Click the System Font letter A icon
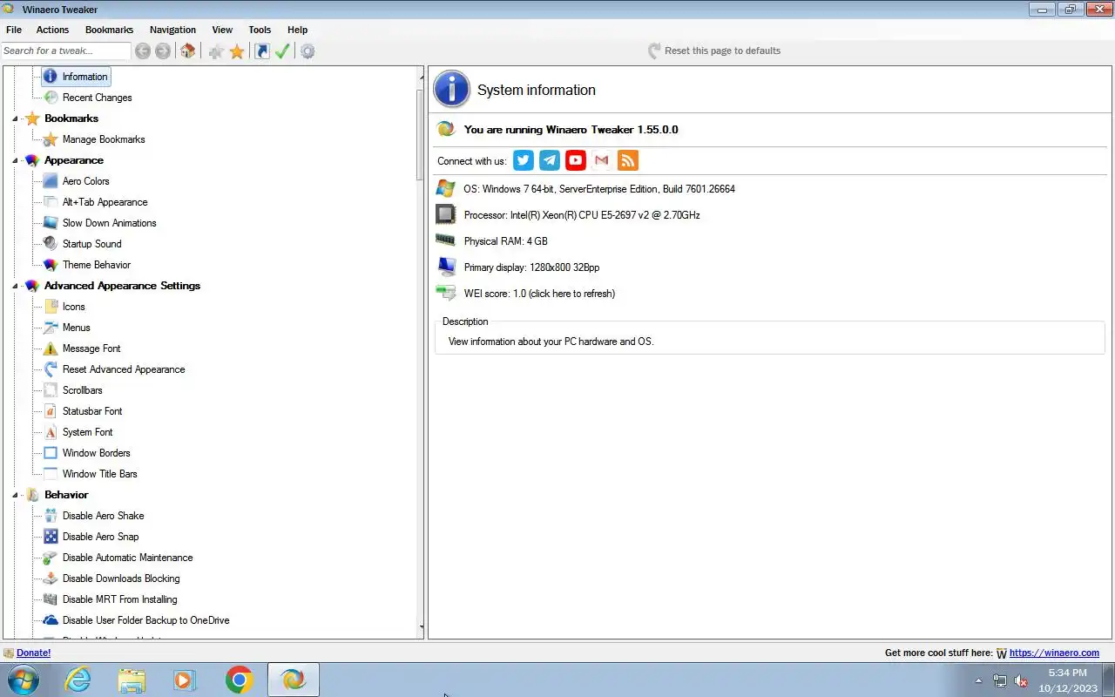This screenshot has height=697, width=1115. [x=51, y=432]
